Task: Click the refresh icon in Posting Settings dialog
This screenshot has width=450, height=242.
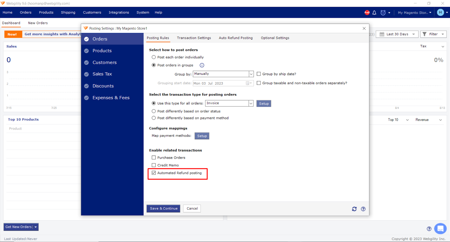Action: tap(354, 209)
